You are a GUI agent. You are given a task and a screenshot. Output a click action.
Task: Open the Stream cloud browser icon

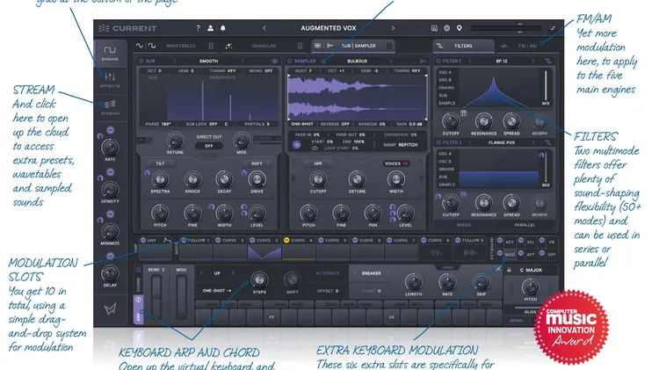click(x=110, y=106)
